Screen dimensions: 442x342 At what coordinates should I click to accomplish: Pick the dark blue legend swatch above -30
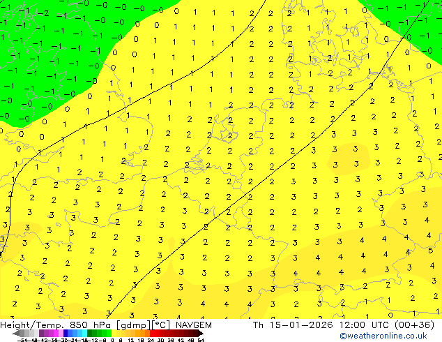pyautogui.click(x=66, y=334)
